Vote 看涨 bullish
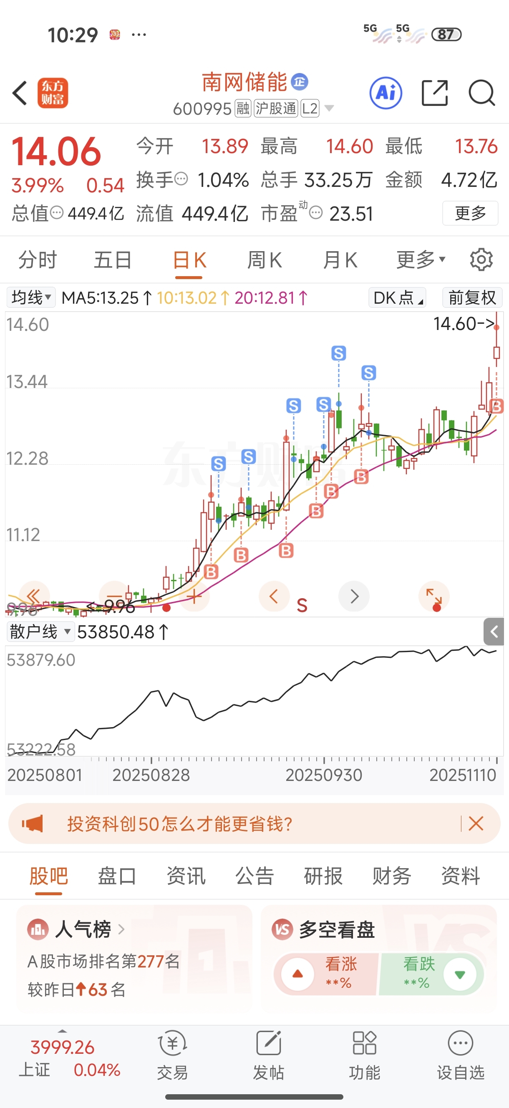This screenshot has height=1108, width=509. tap(326, 974)
